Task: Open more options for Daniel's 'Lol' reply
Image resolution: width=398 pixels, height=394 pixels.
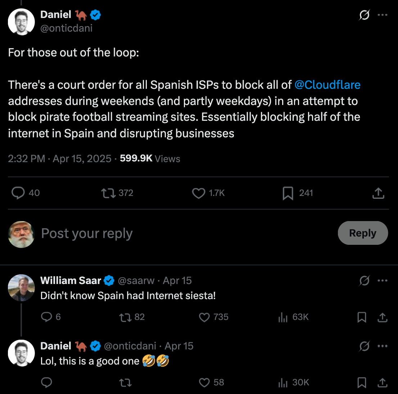Action: pos(383,346)
